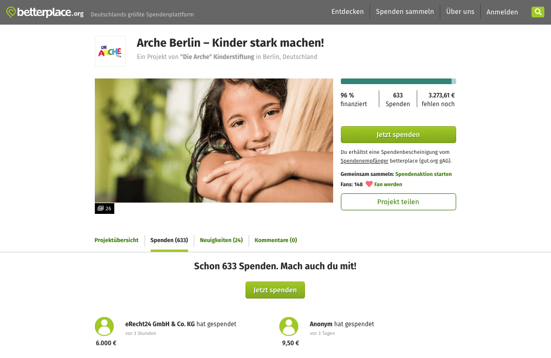Click the funding progress bar
Image resolution: width=551 pixels, height=358 pixels.
tap(398, 81)
